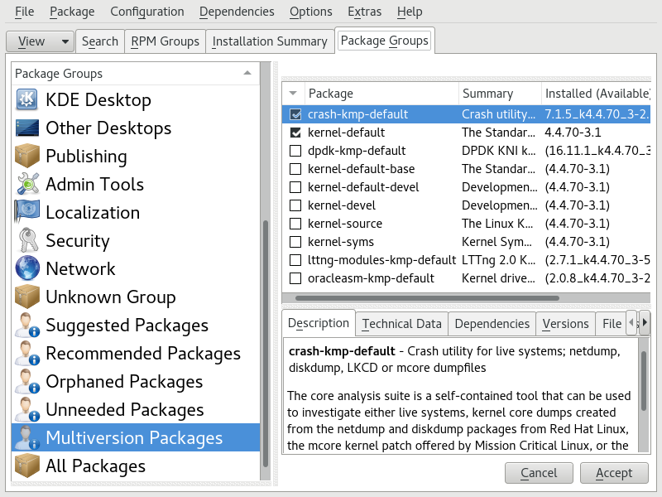Click the Publishing box icon

pyautogui.click(x=27, y=157)
